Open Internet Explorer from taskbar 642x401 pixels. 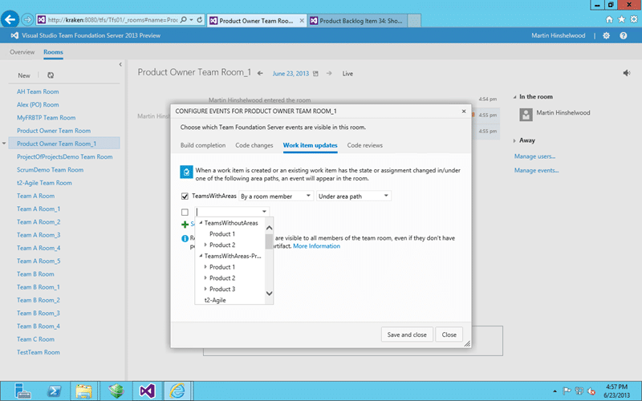[177, 391]
